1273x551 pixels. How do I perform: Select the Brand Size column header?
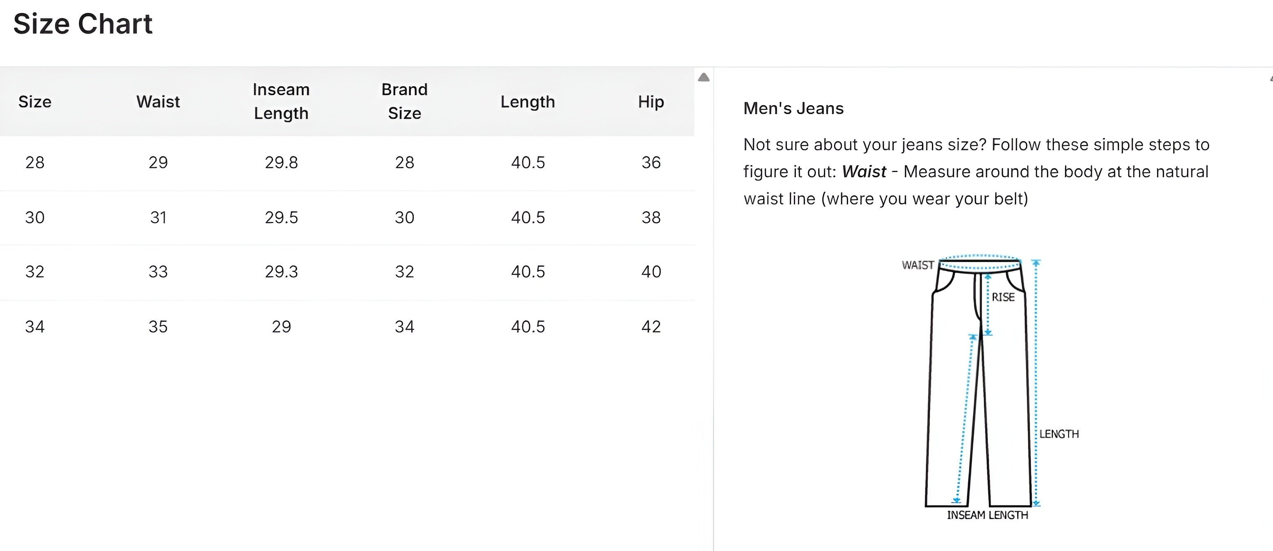404,101
